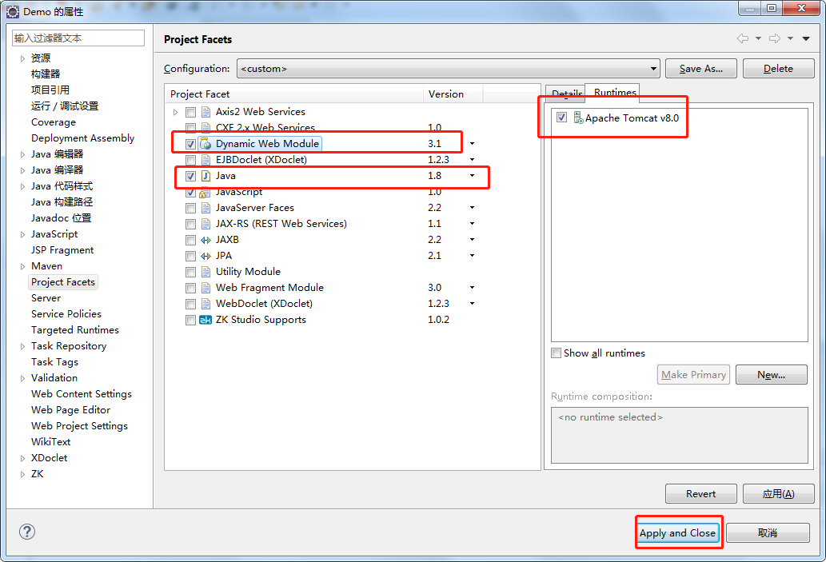
Task: Click the Apply and Close button
Action: click(677, 532)
